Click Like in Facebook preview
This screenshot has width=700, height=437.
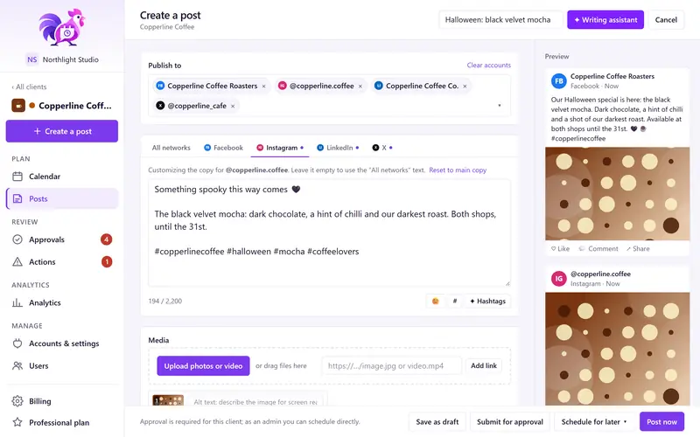pyautogui.click(x=560, y=249)
